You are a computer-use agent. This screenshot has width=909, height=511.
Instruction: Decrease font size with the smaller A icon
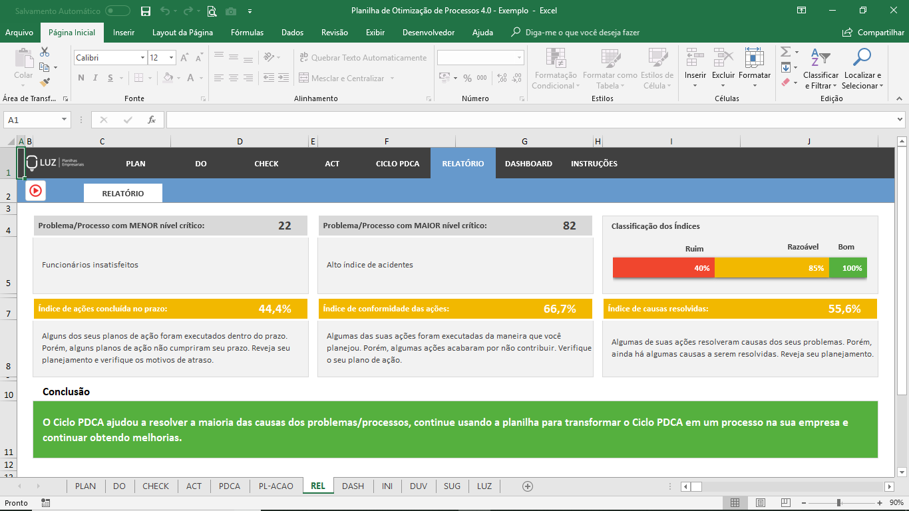[199, 58]
